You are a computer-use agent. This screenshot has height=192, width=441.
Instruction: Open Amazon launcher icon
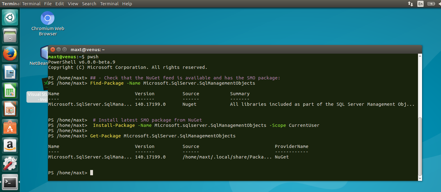pos(10,145)
